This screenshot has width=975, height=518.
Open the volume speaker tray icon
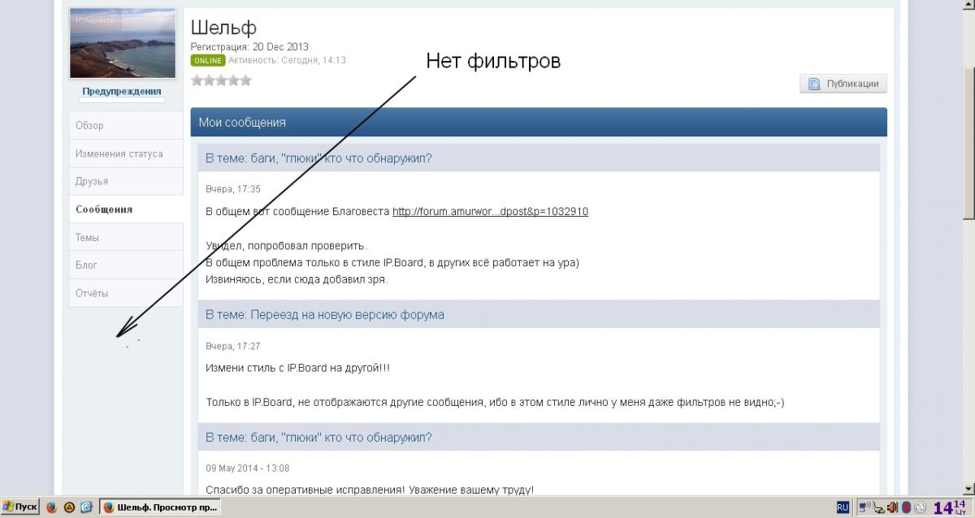(892, 507)
